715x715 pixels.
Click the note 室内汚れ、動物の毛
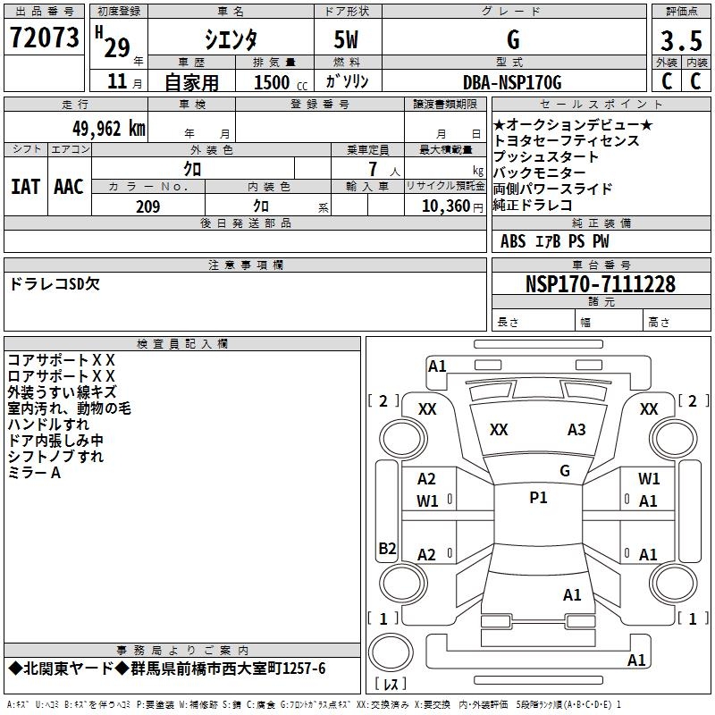(x=70, y=408)
